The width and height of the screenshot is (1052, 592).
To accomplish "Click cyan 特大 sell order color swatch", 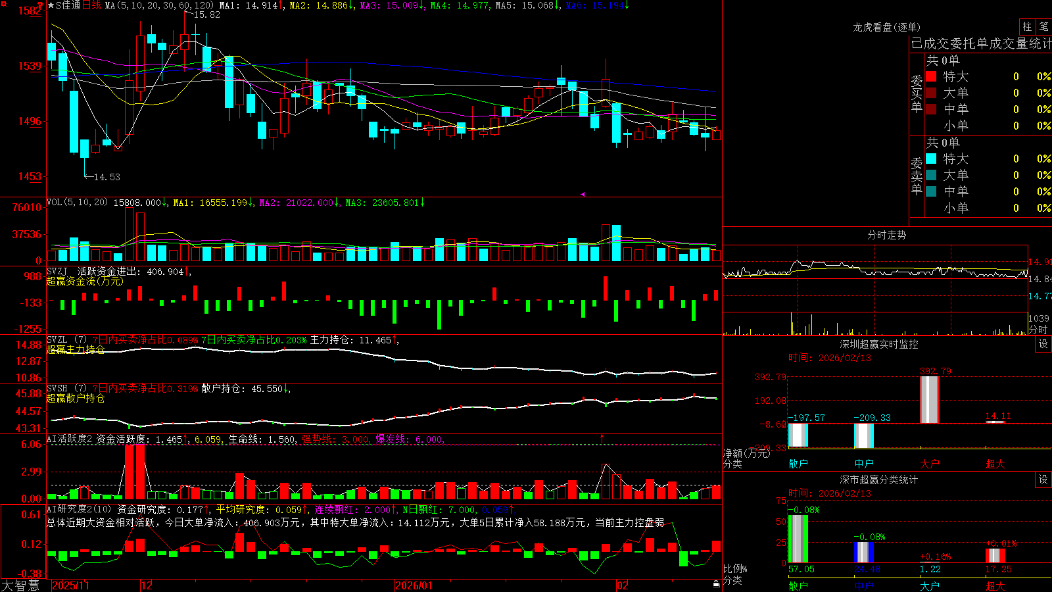I will tap(931, 159).
